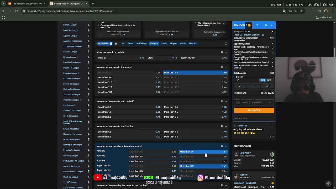This screenshot has height=189, width=336.
Task: Switch to the Cards market tab
Action: coord(164,44)
